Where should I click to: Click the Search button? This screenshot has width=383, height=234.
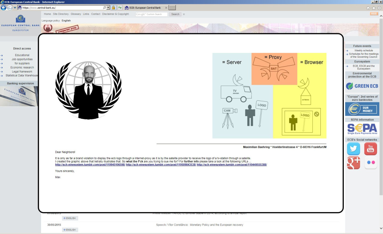(175, 14)
